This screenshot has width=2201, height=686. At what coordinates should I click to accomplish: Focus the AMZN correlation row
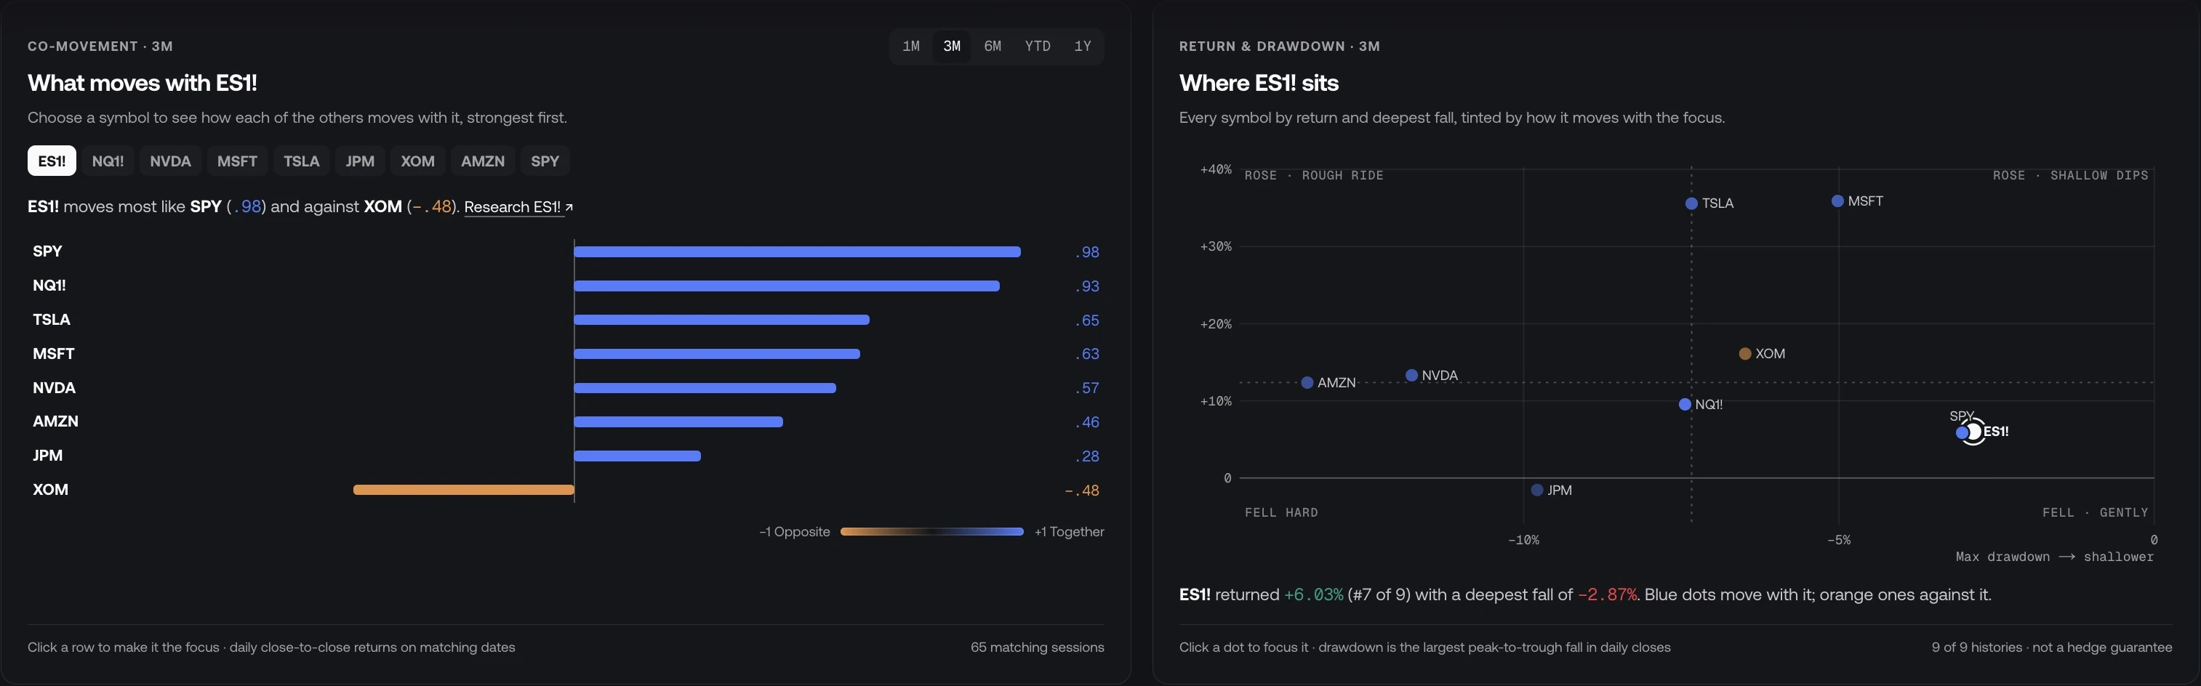tap(566, 421)
